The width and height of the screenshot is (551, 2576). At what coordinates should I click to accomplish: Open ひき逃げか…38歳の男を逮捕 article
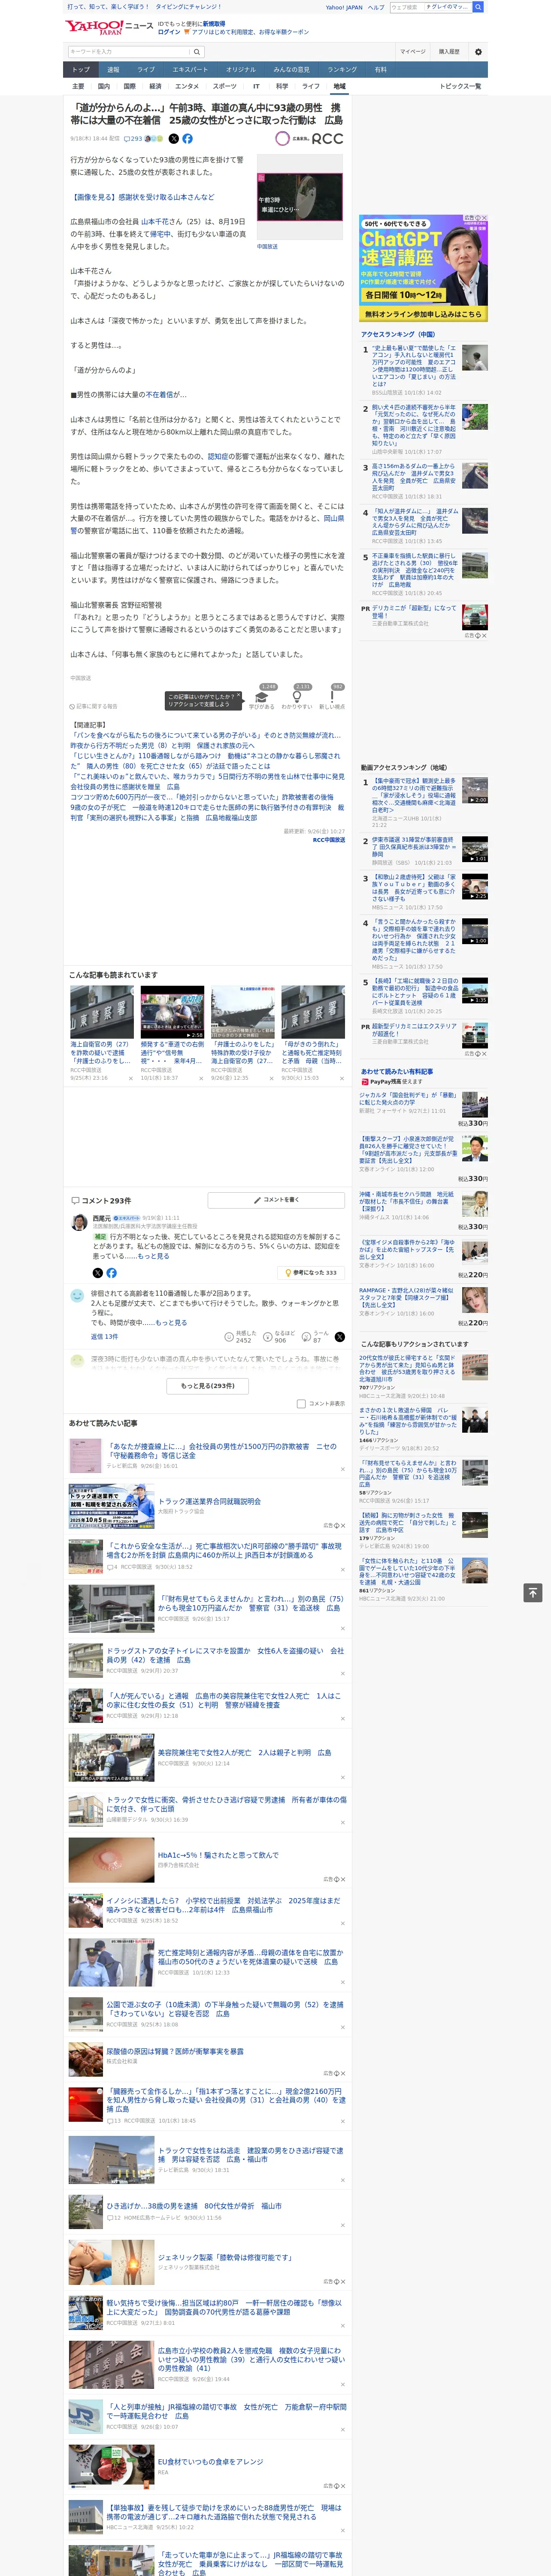[193, 2206]
